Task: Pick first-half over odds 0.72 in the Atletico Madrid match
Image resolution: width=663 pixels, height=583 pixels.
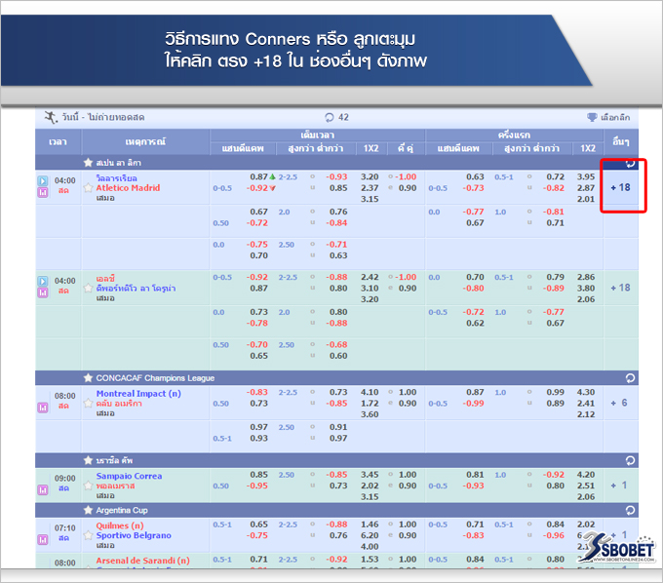Action: pyautogui.click(x=555, y=176)
